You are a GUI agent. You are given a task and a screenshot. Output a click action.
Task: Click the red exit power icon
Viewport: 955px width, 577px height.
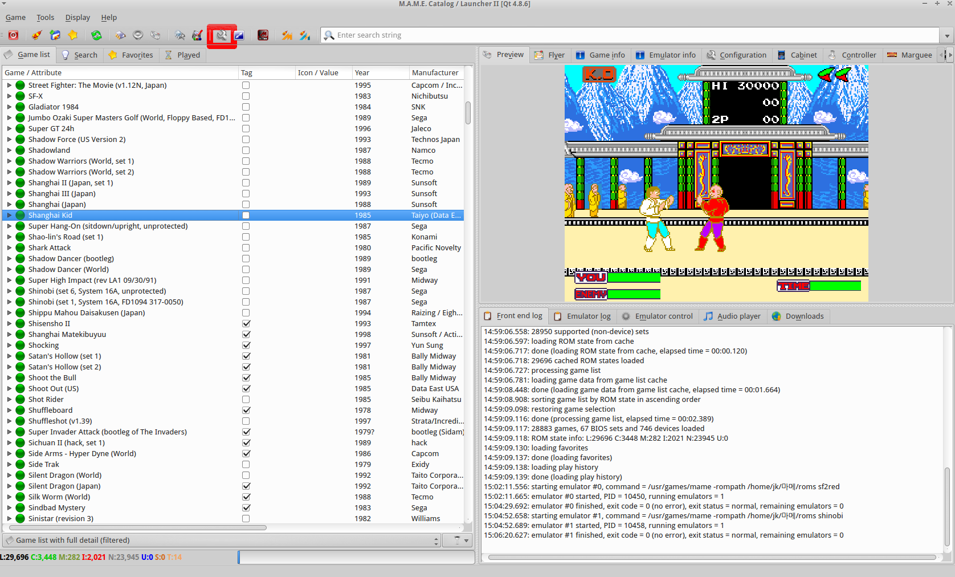(13, 35)
